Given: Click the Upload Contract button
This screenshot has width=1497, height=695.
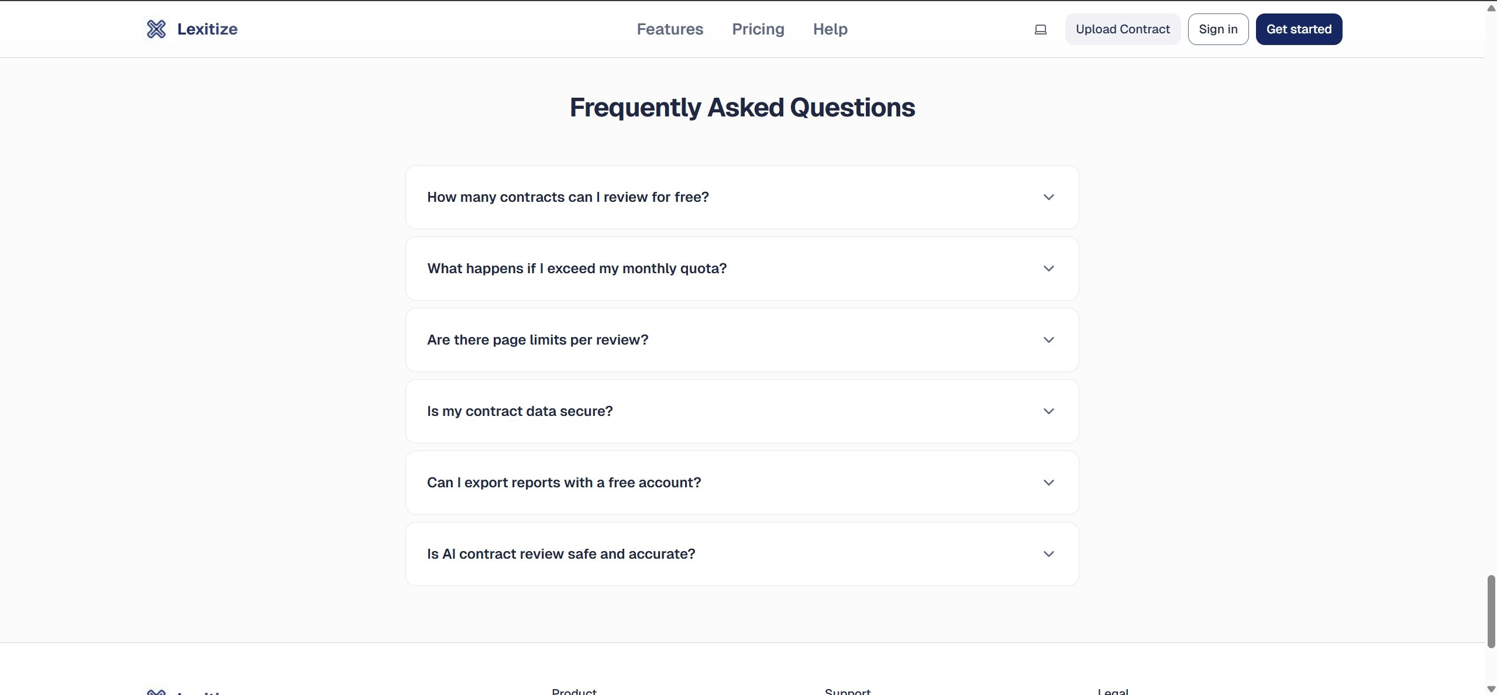Looking at the screenshot, I should coord(1122,29).
